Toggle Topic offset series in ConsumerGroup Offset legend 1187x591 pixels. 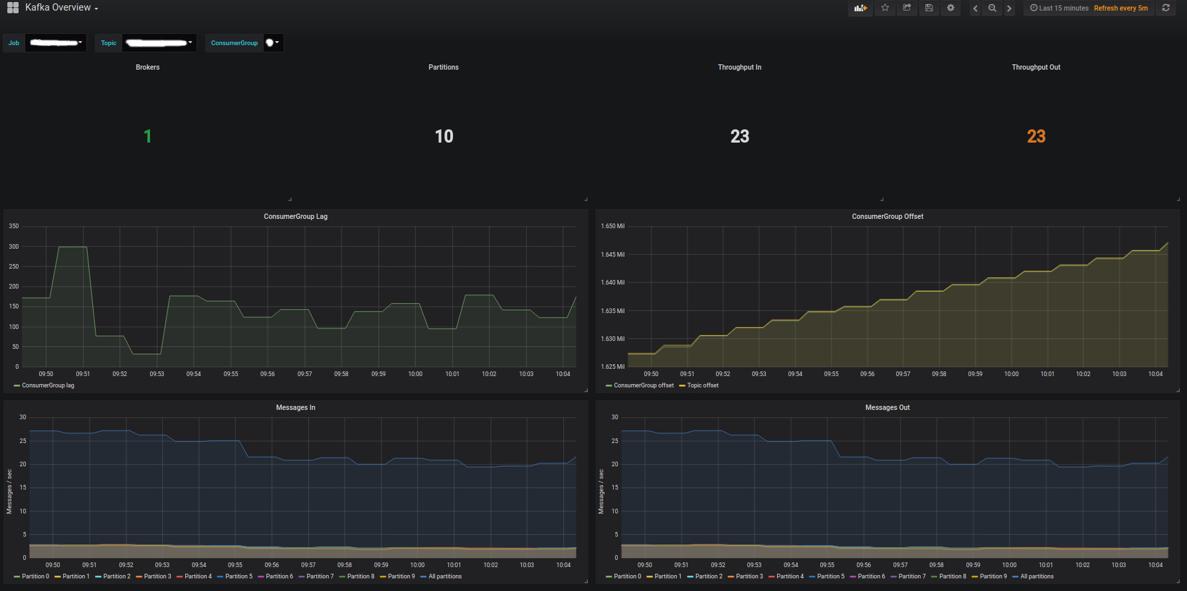click(702, 385)
